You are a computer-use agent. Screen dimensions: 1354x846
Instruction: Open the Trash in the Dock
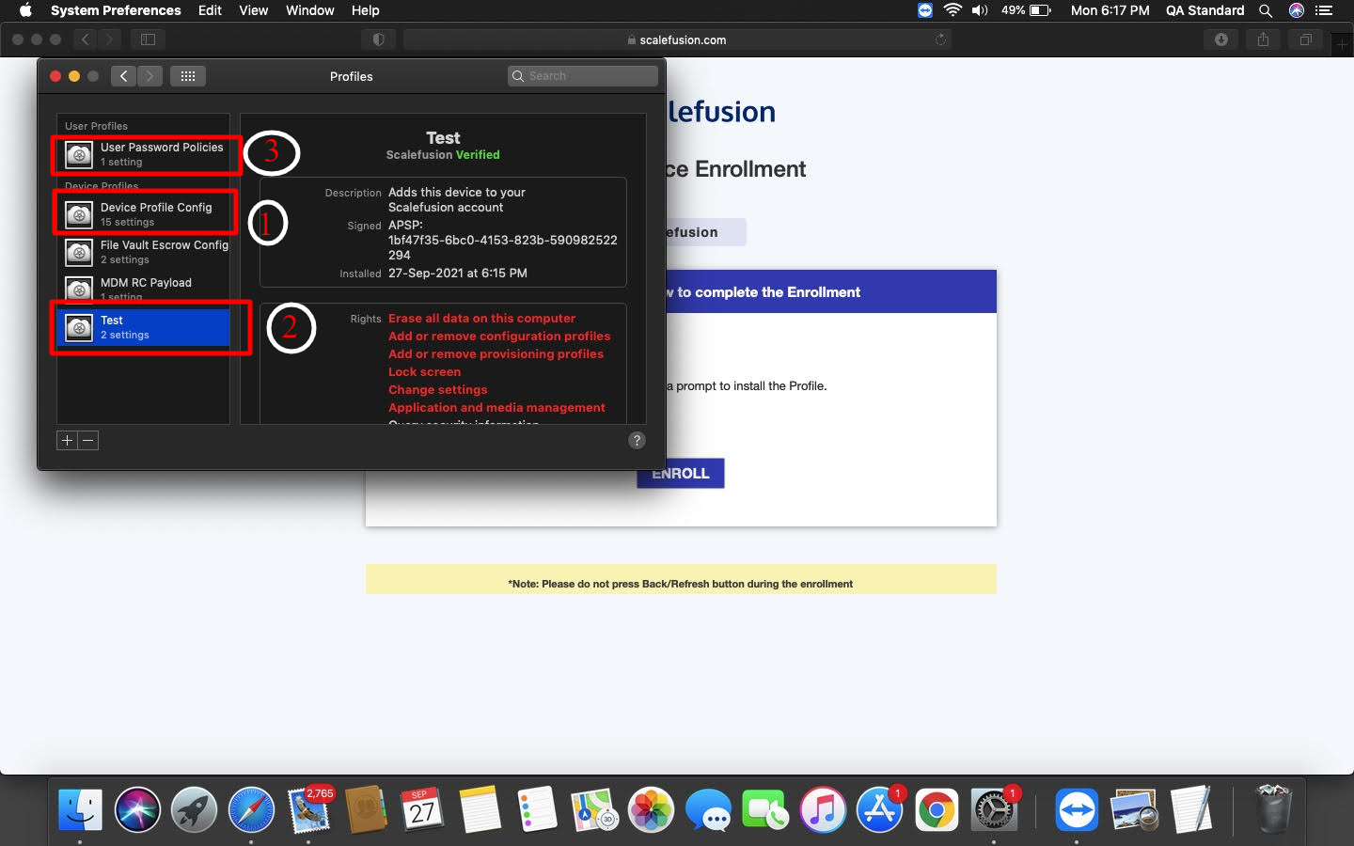pyautogui.click(x=1273, y=809)
